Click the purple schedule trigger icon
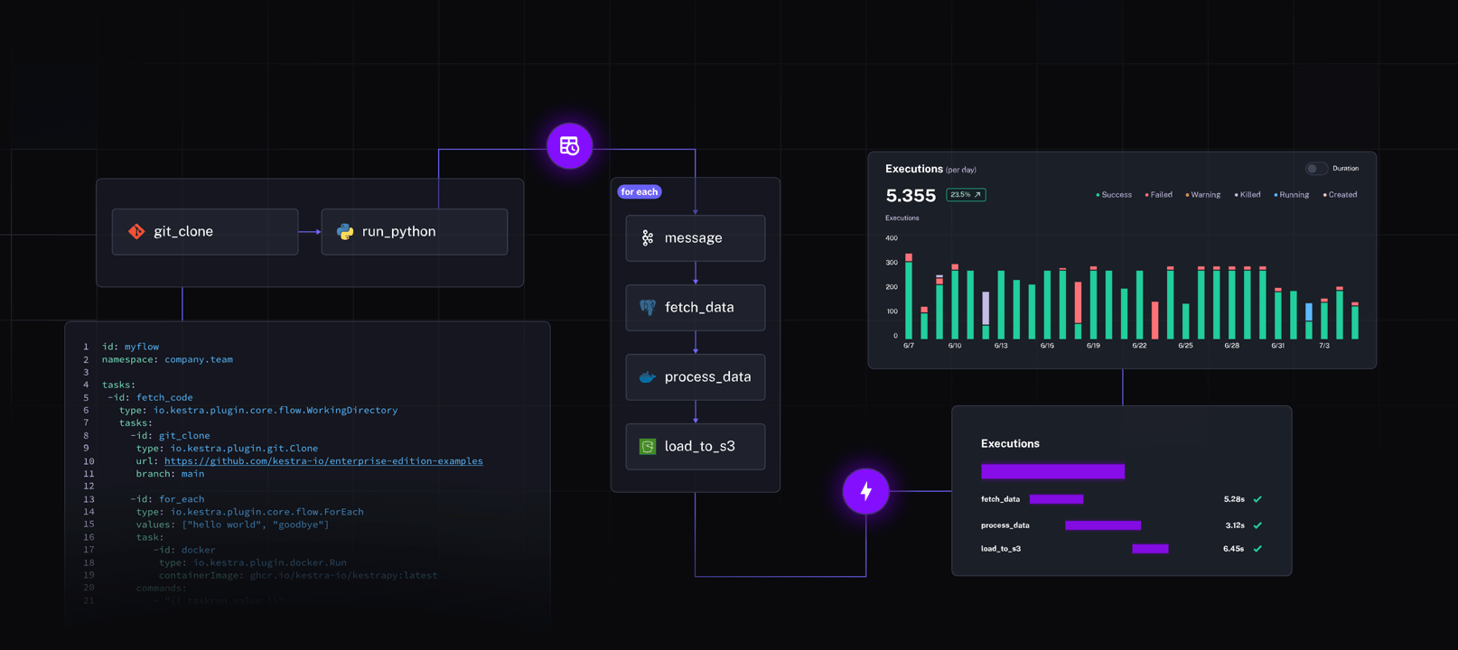This screenshot has width=1458, height=650. coord(569,145)
